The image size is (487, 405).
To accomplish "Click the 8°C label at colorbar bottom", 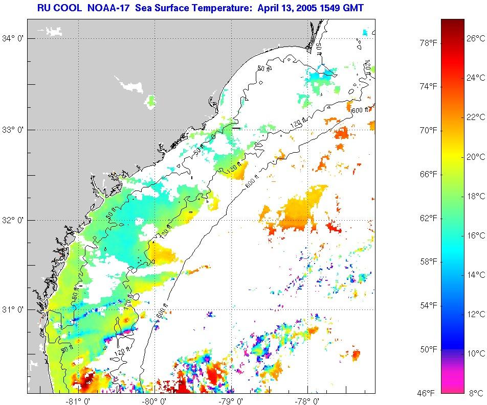I will 476,393.
